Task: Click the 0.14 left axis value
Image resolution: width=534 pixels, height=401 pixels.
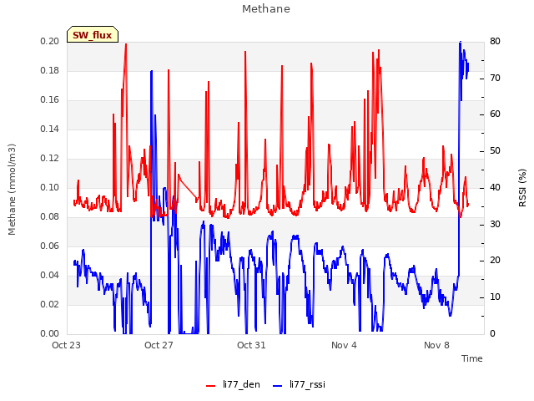Action: pos(50,129)
